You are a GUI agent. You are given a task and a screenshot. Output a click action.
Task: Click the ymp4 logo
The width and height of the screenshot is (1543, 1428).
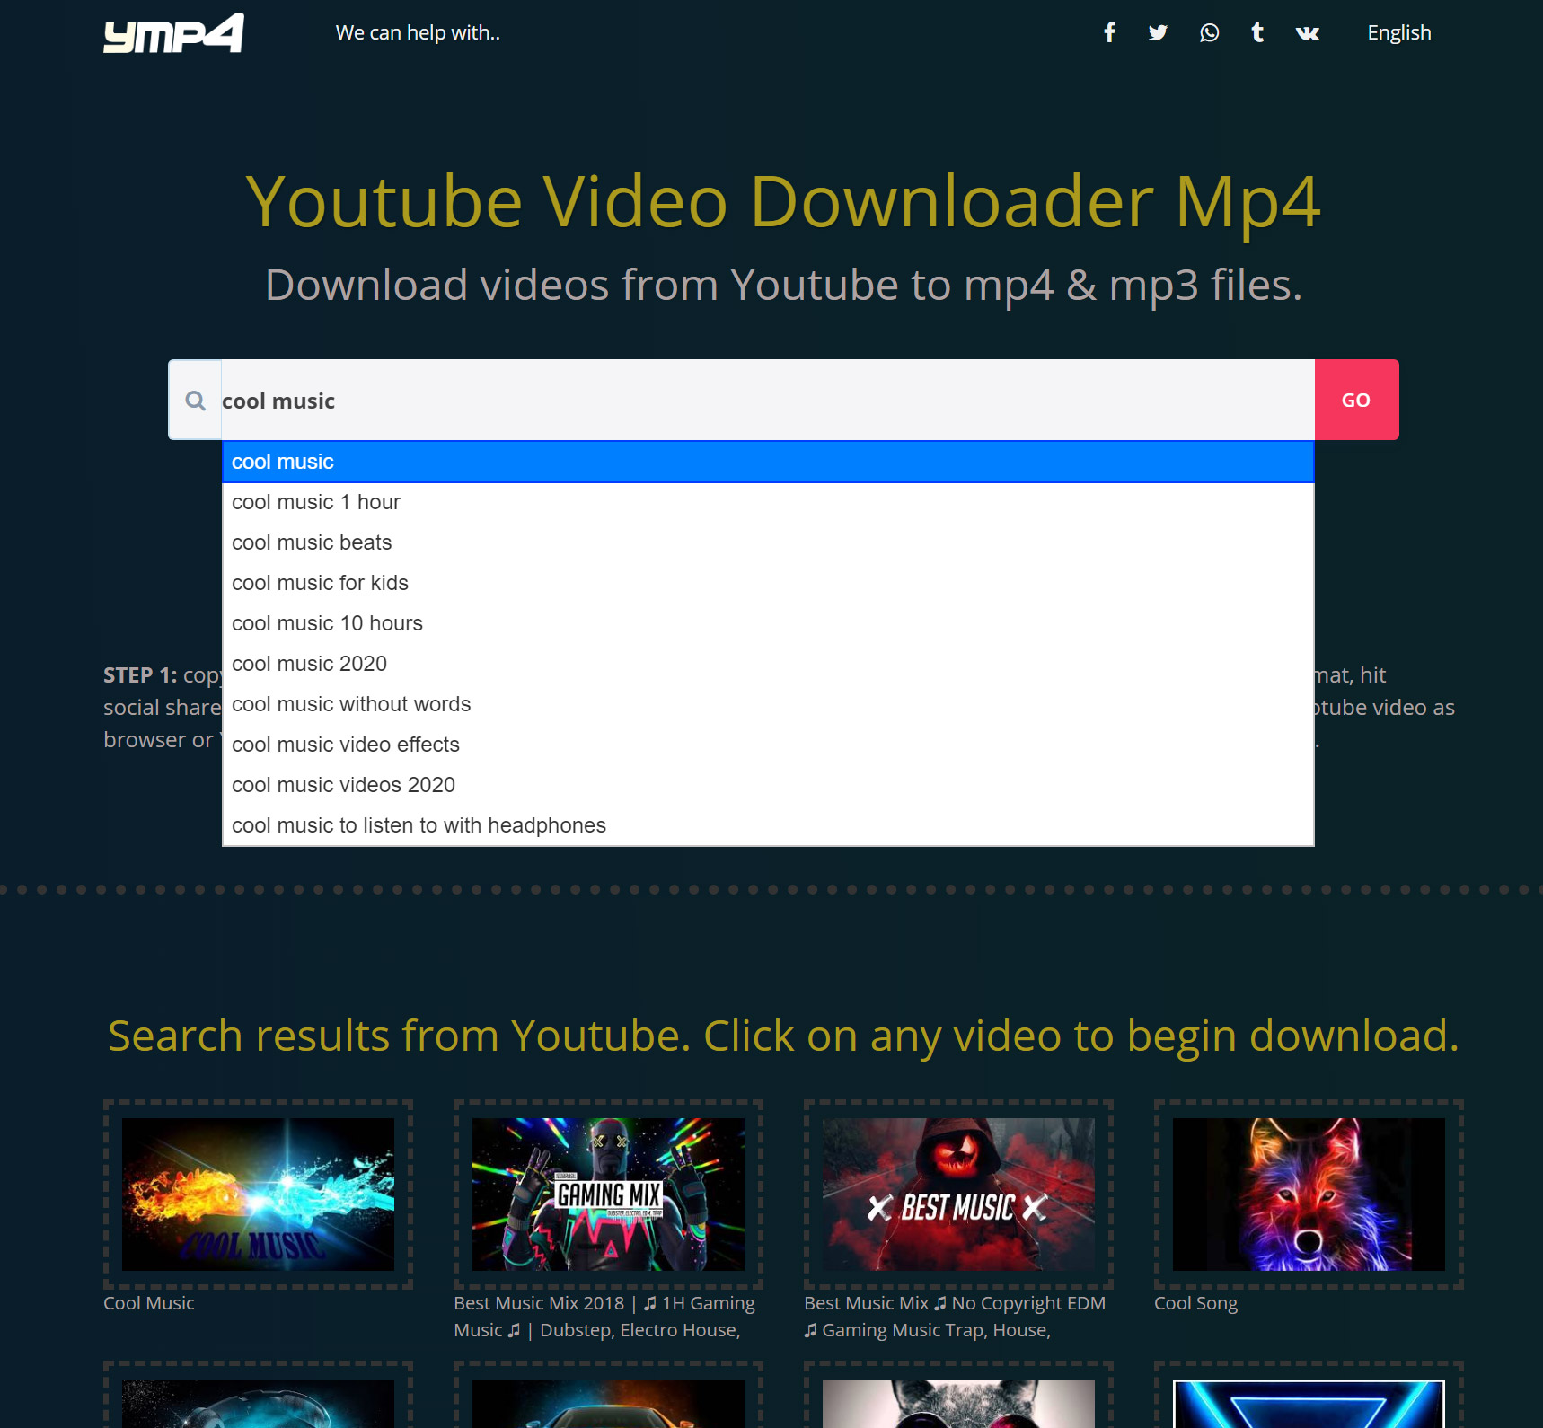pos(173,33)
